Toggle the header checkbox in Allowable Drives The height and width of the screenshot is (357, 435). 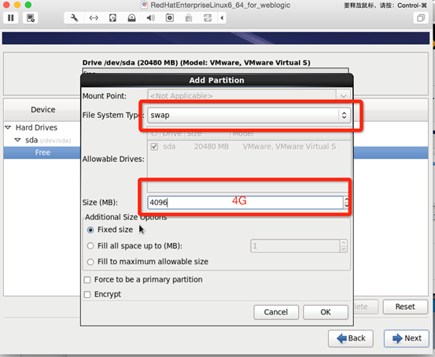click(154, 134)
